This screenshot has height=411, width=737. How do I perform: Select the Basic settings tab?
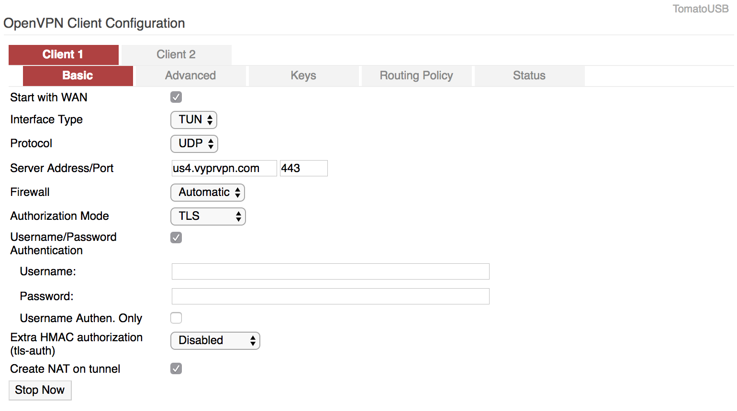[x=78, y=76]
